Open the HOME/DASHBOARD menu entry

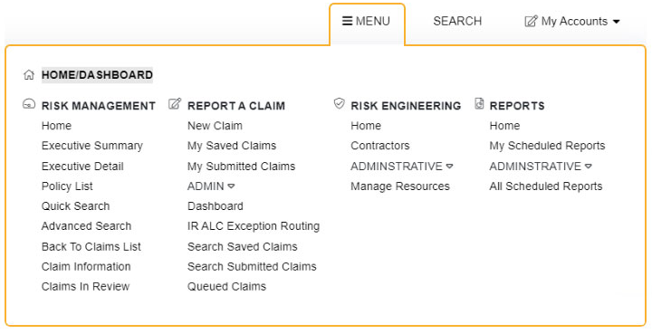(x=97, y=75)
